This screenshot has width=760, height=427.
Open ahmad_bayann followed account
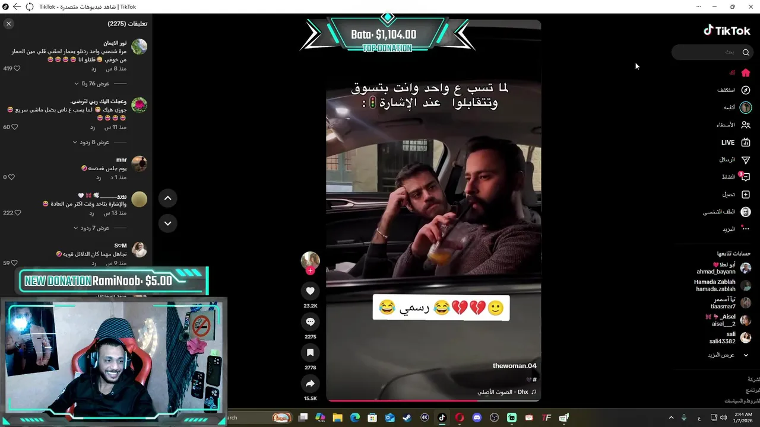tap(724, 268)
